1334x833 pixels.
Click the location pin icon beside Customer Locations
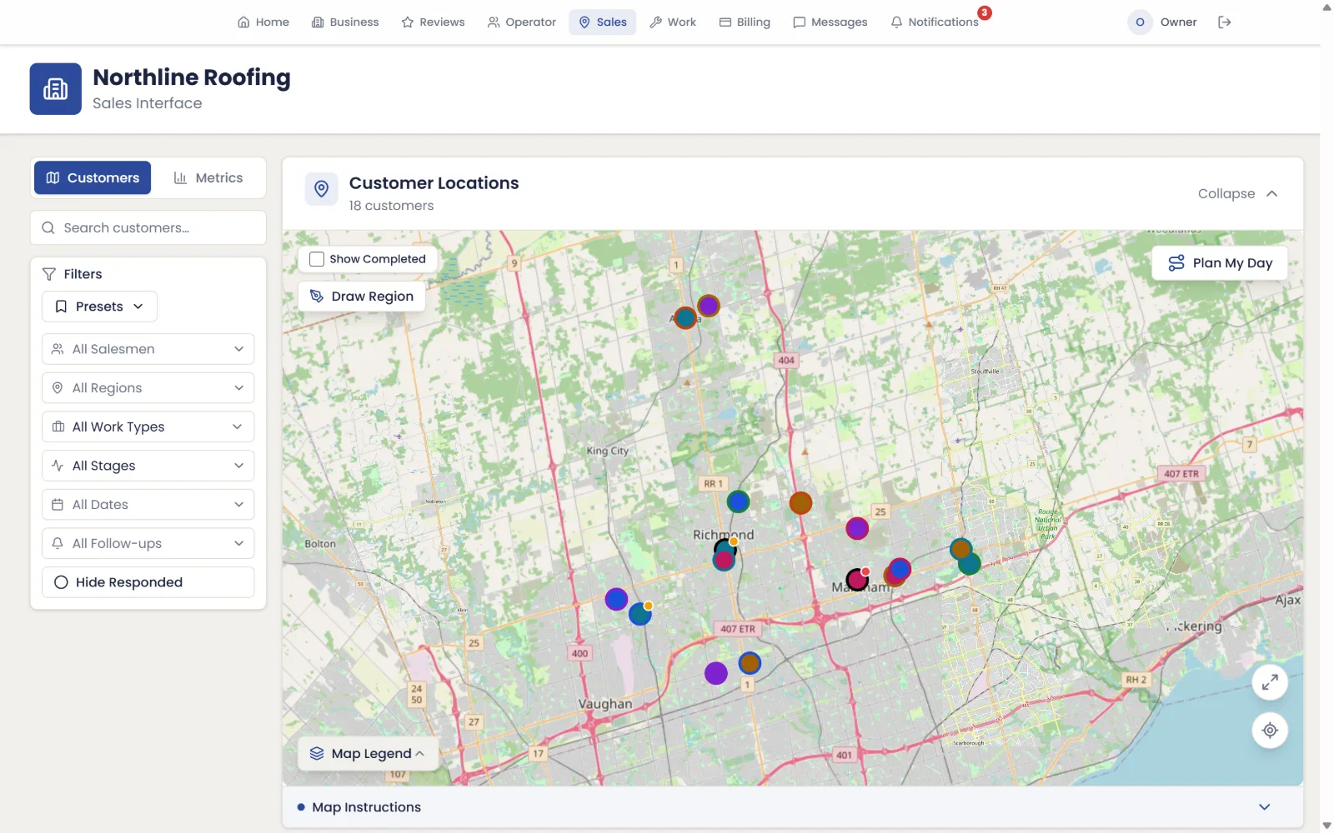[321, 190]
